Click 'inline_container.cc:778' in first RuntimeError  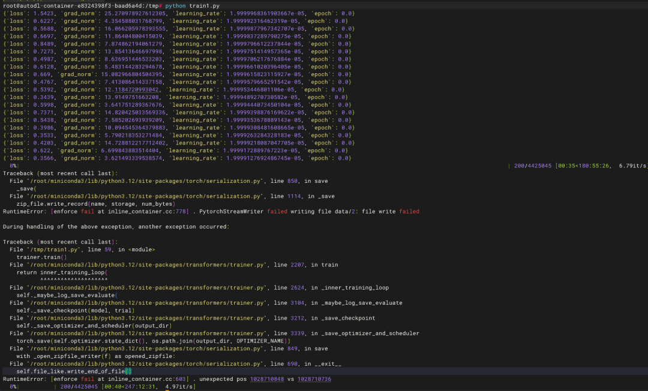tap(147, 212)
